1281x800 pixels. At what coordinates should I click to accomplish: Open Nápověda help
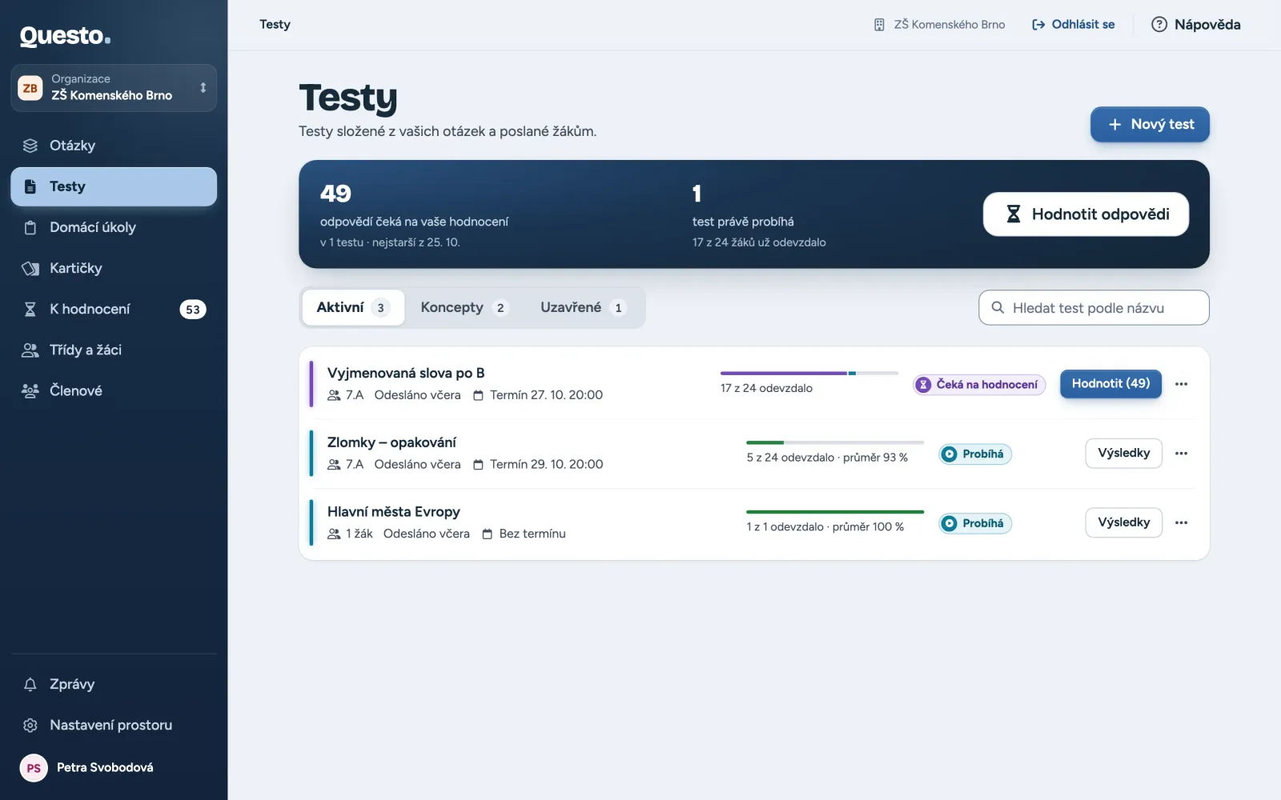pyautogui.click(x=1196, y=25)
